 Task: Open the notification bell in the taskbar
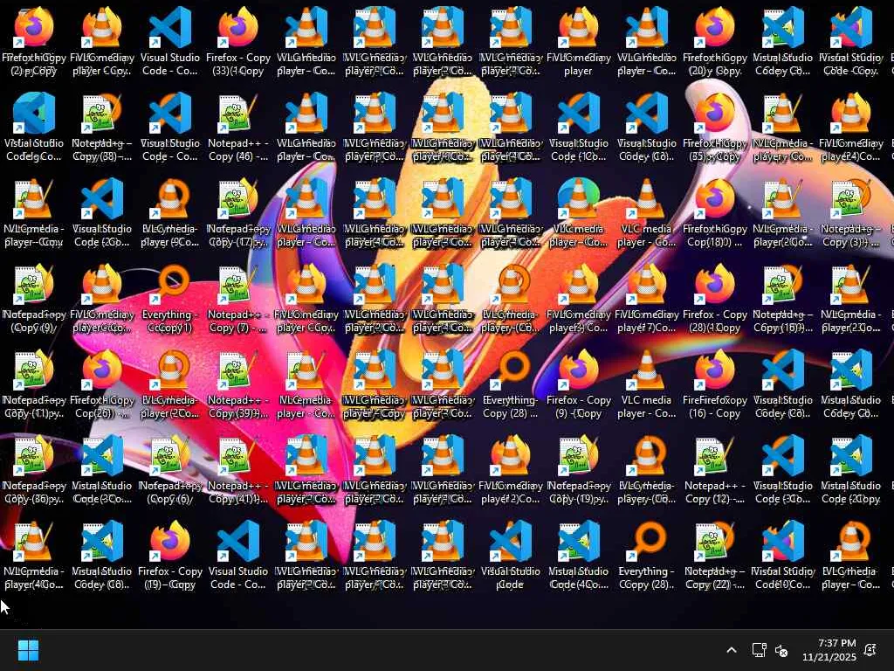870,650
